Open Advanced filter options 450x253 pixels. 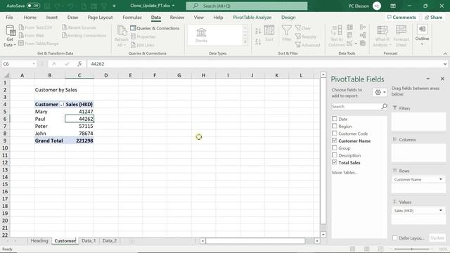tap(307, 45)
